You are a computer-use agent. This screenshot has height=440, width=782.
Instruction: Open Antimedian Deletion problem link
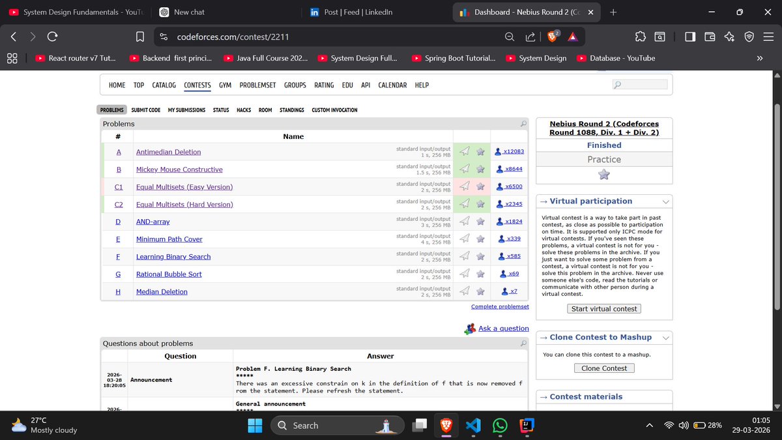coord(168,152)
